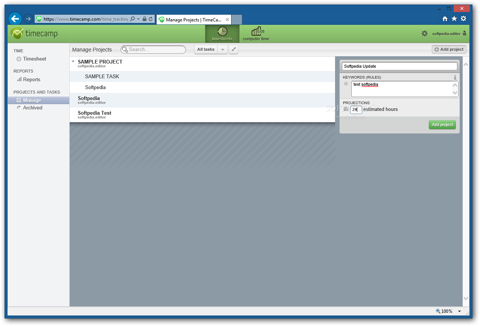Click the security lock icon in address bar
The width and height of the screenshot is (480, 326).
click(x=145, y=19)
